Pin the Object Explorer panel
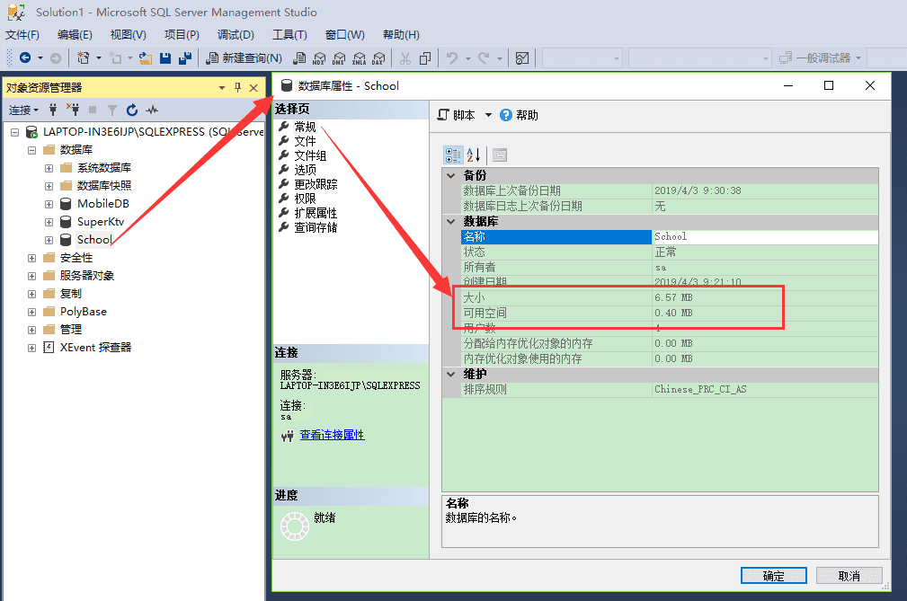 (237, 87)
